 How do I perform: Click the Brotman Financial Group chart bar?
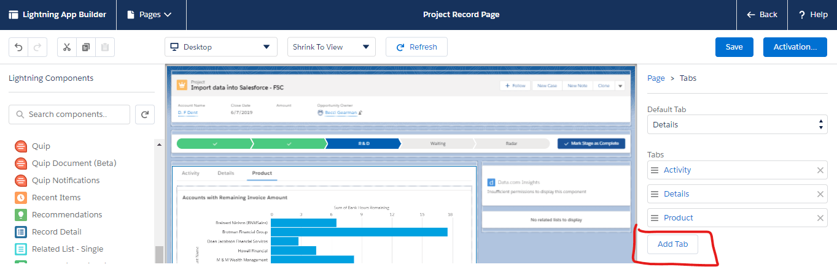[359, 232]
